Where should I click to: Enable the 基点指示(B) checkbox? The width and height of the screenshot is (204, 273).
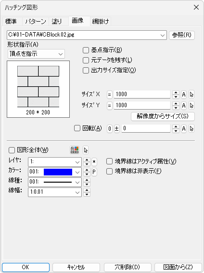click(86, 50)
